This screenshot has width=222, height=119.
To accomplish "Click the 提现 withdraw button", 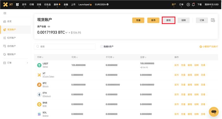I will 168,20.
